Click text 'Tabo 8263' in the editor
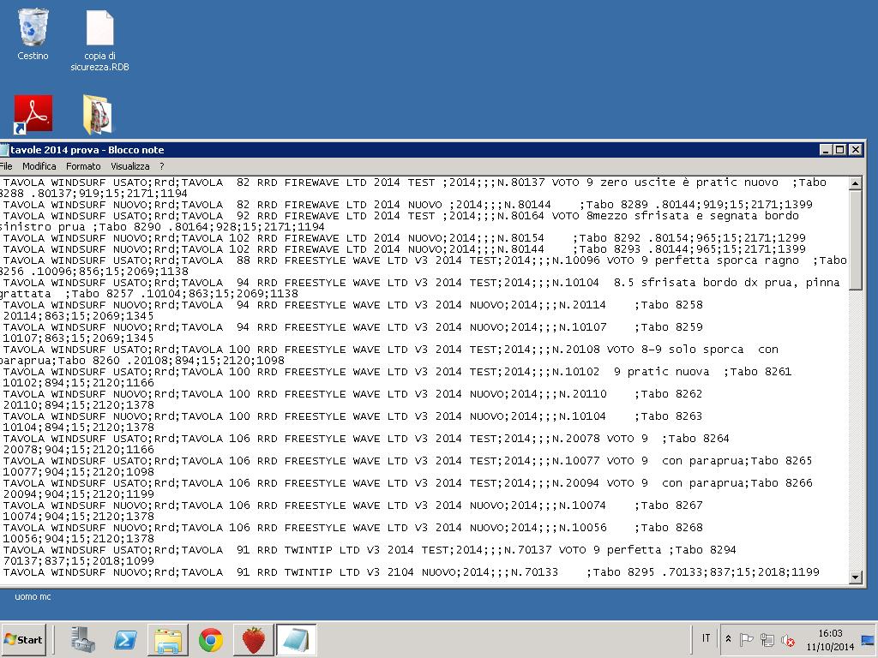Screen dimensions: 878x658 672,417
